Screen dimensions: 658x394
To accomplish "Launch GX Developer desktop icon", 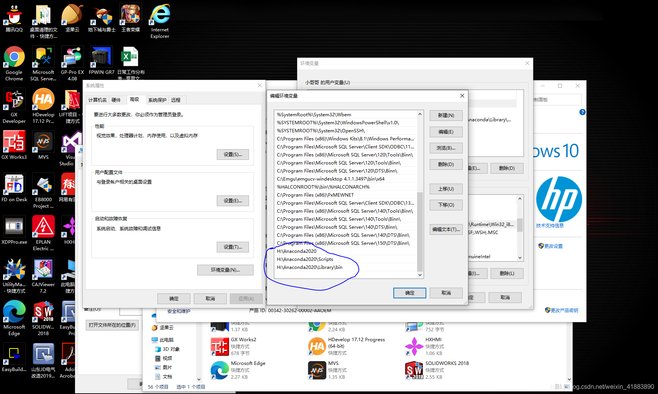I will point(14,106).
